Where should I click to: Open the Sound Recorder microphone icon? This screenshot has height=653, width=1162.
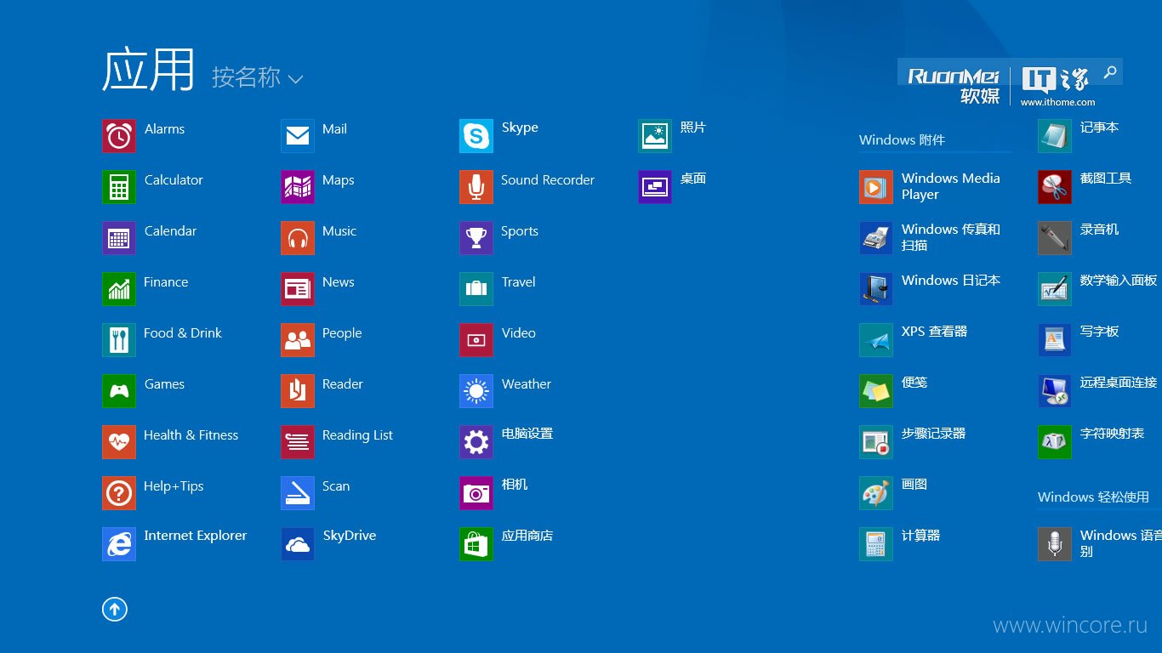tap(476, 187)
